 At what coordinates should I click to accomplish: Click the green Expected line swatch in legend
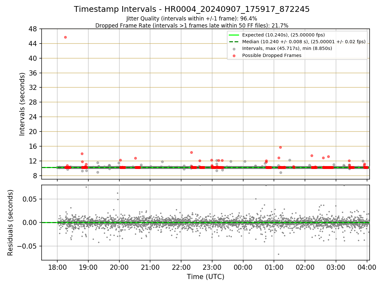234,35
